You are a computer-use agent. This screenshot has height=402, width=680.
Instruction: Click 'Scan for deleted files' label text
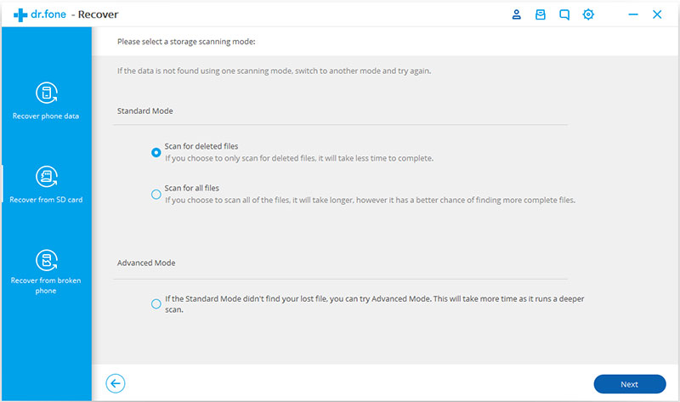[201, 146]
